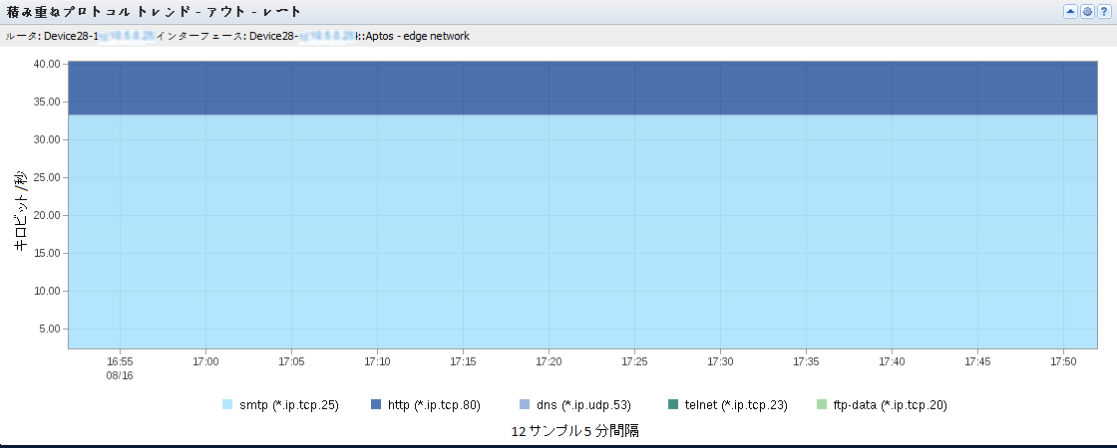Click the 17:00 time axis label
The height and width of the screenshot is (448, 1117).
(x=205, y=362)
